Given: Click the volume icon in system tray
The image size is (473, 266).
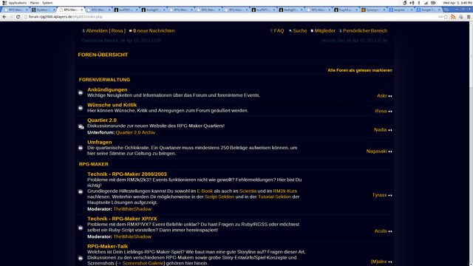Looking at the screenshot, I should pos(412,3).
